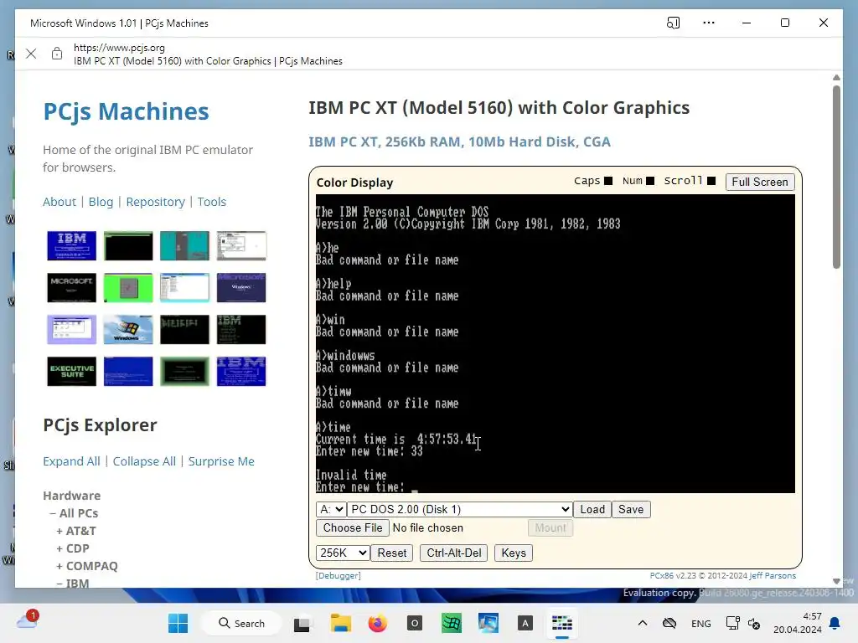Click the ENG language indicator

[x=701, y=623]
